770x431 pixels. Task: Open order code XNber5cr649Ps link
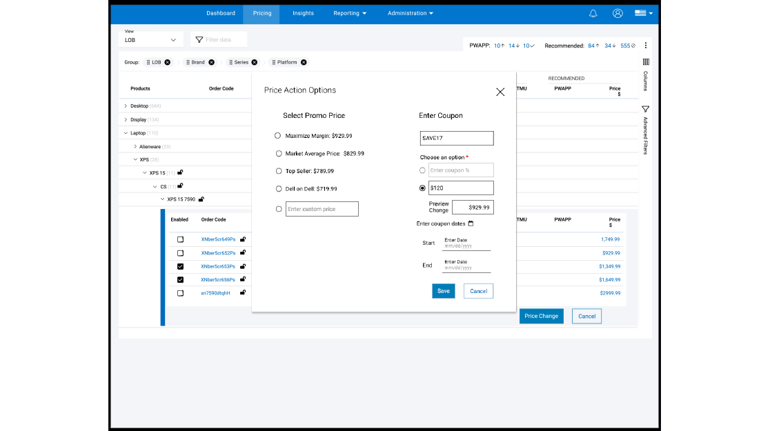[218, 239]
